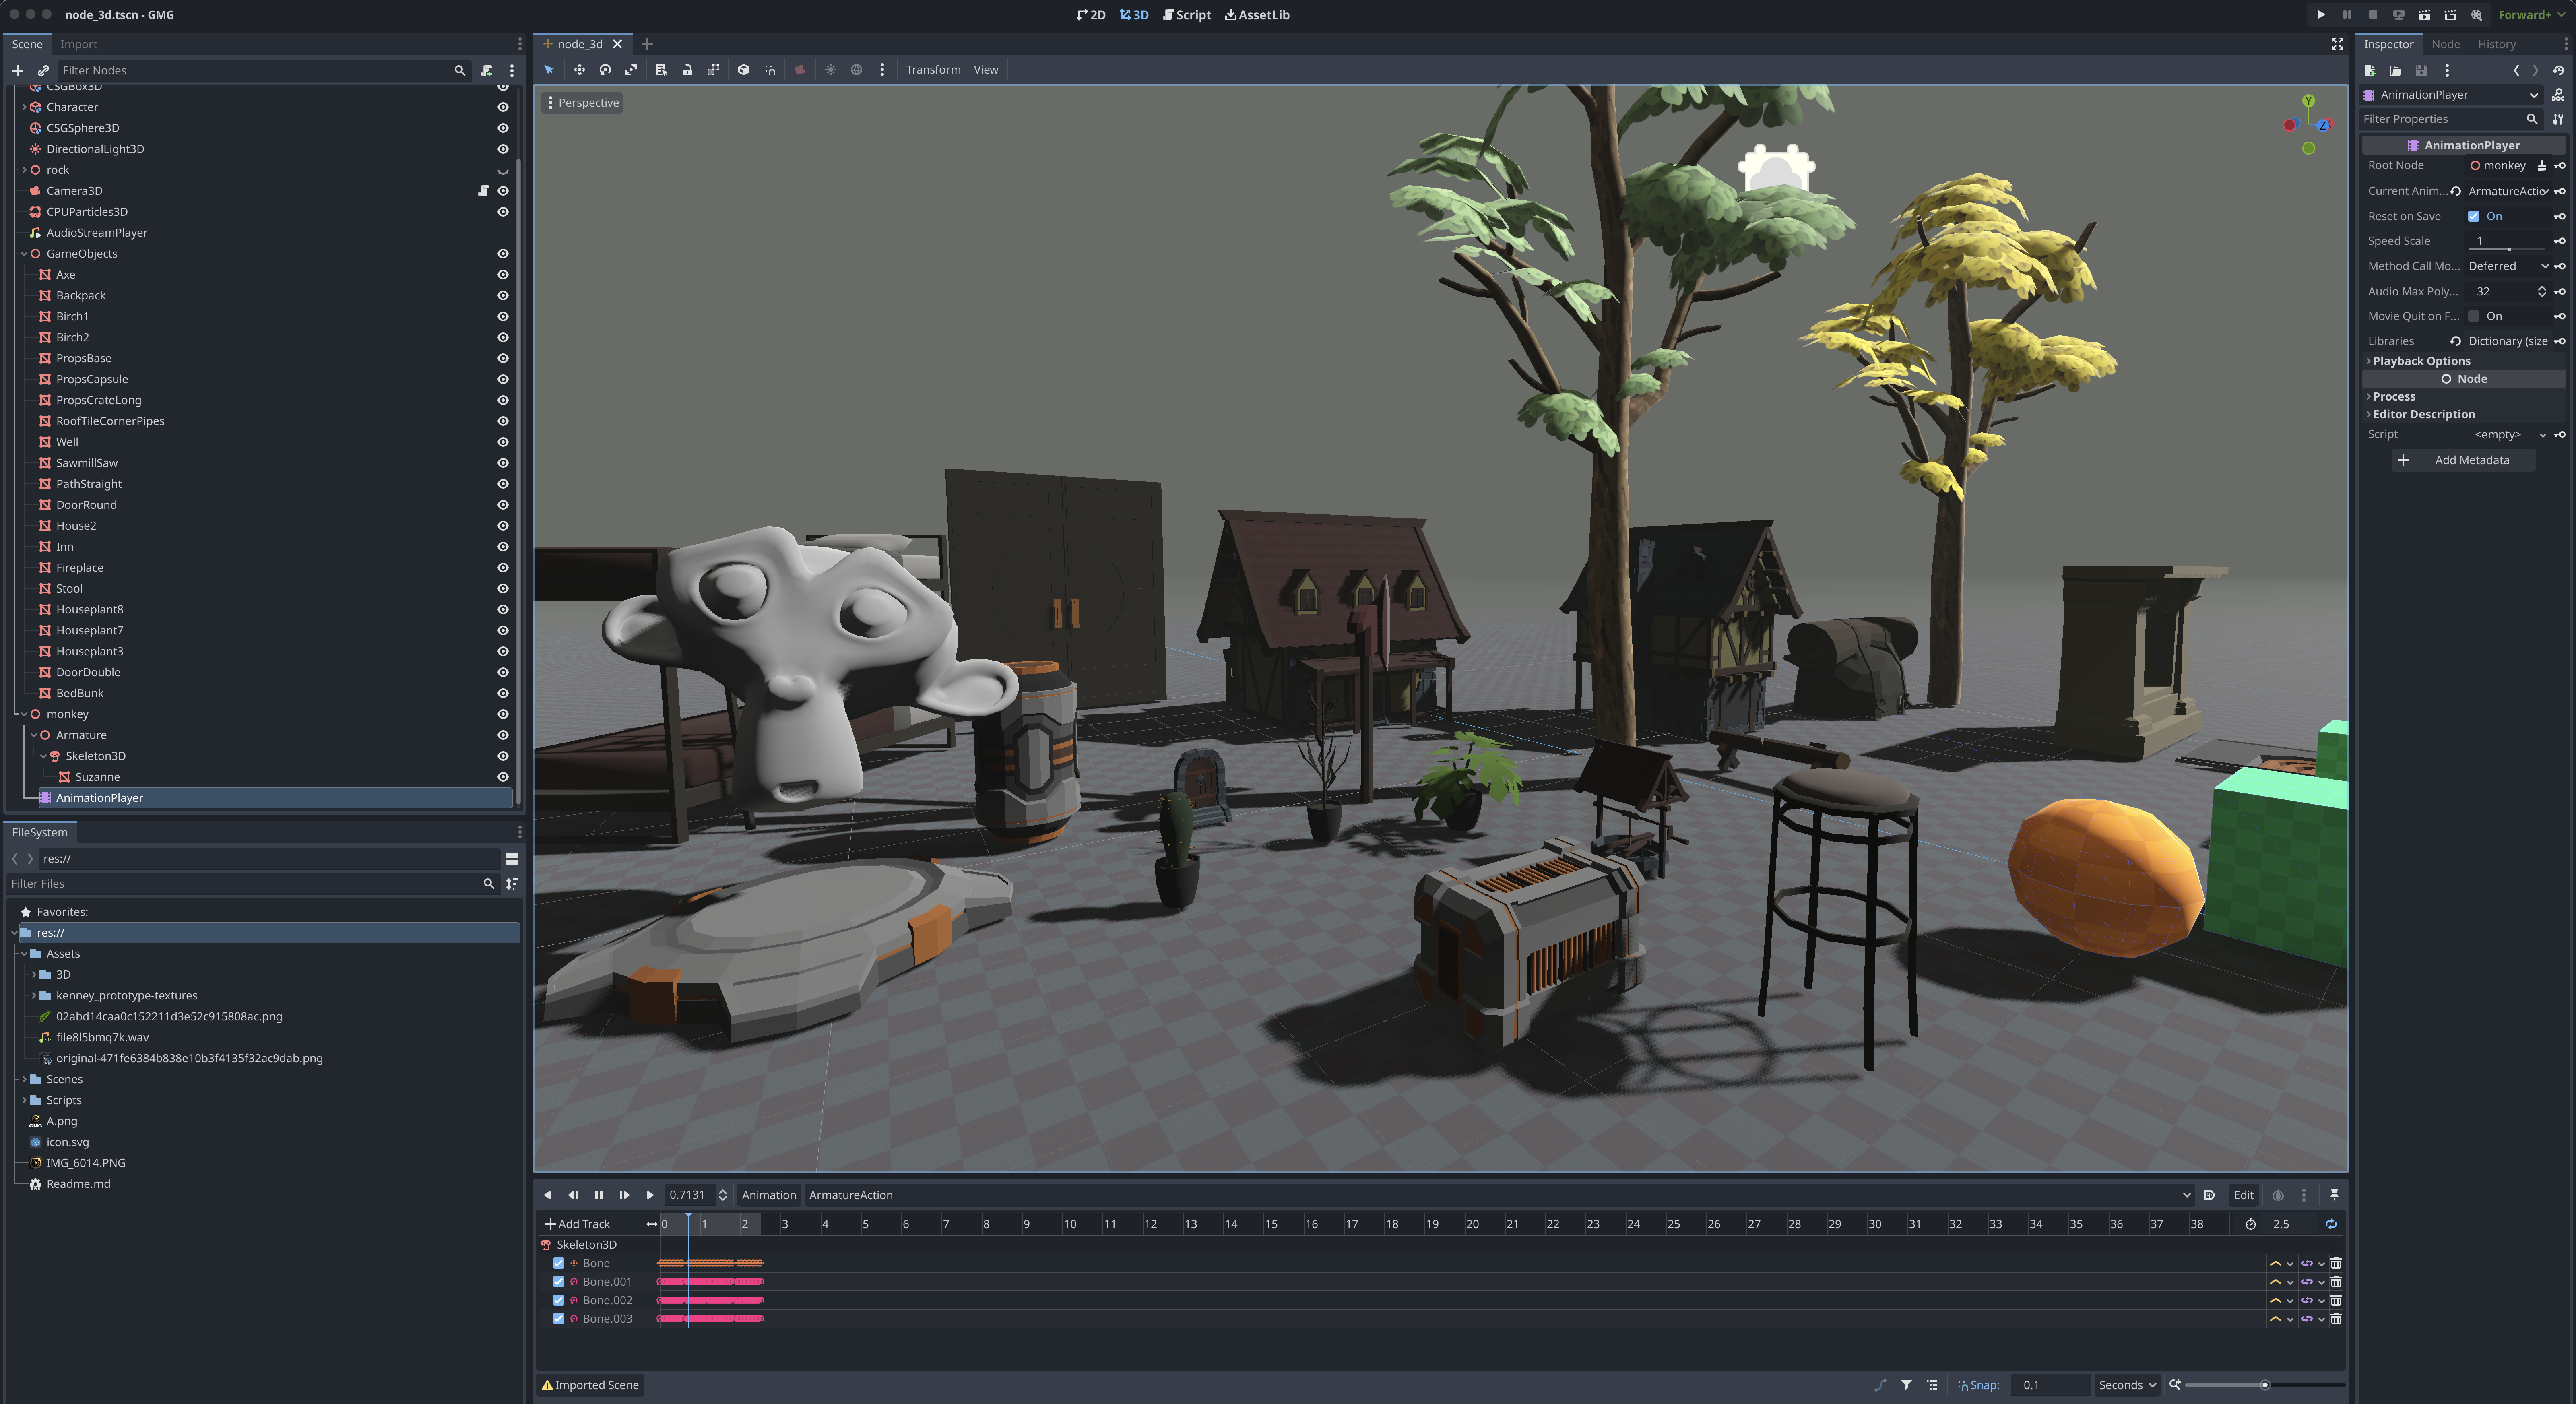Image resolution: width=2576 pixels, height=1404 pixels.
Task: Select the Scale mode tool
Action: click(631, 70)
